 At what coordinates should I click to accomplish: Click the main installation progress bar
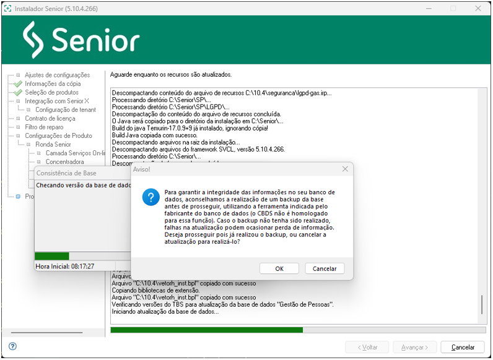298,330
